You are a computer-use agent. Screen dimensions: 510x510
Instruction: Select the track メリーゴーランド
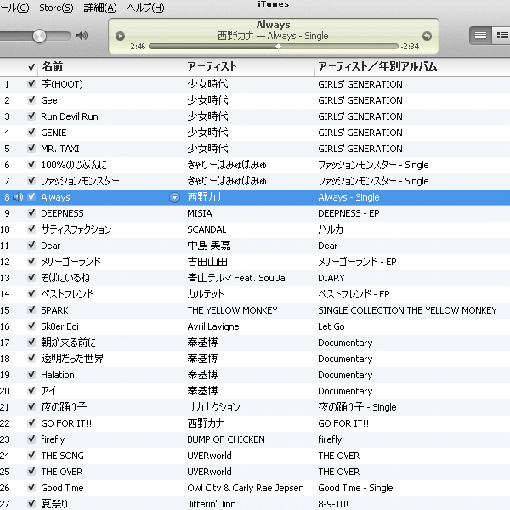[x=71, y=262]
